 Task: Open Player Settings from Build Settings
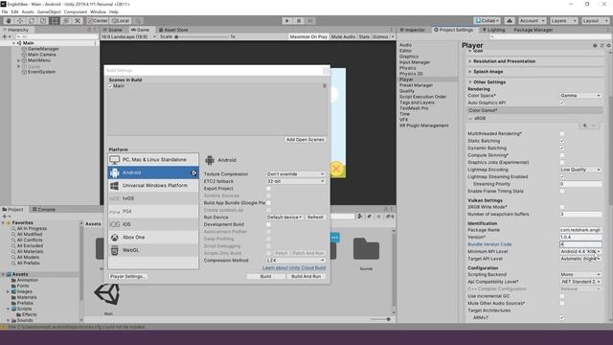127,277
